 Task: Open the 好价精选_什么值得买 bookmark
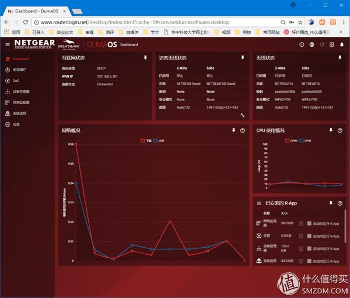(x=307, y=32)
